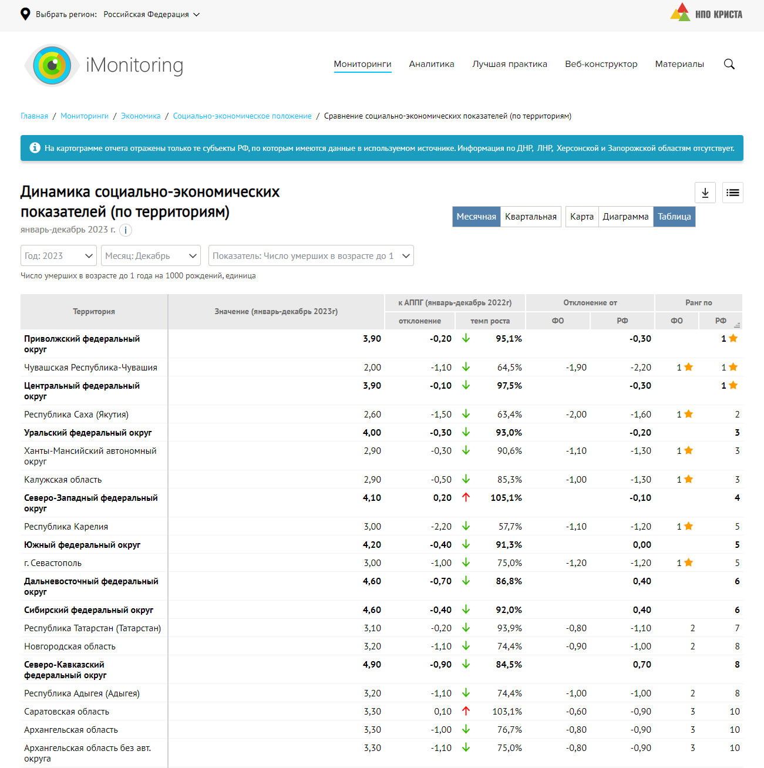
Task: Open the Показатель indicator dropdown
Action: click(311, 256)
